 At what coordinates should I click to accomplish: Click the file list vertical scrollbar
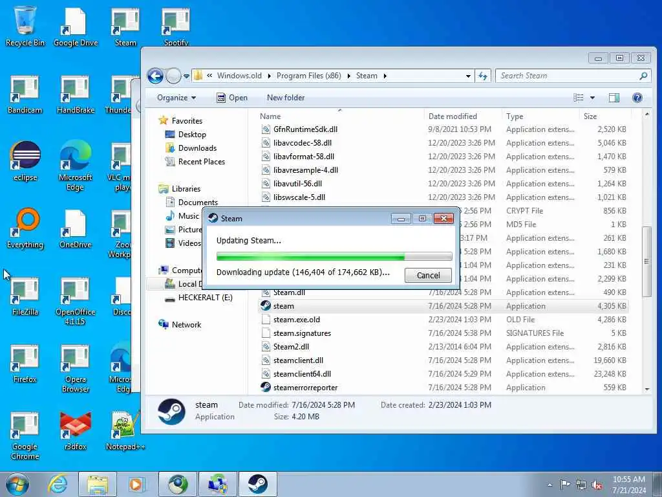tap(646, 262)
